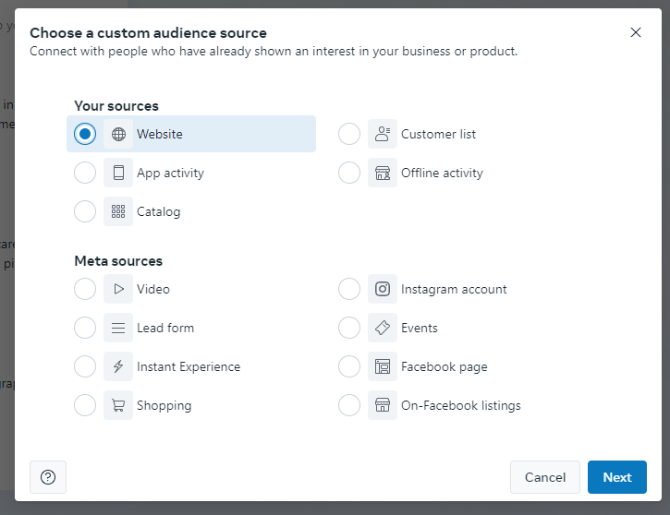Click the grid icon for Catalog
The height and width of the screenshot is (515, 670).
pyautogui.click(x=118, y=211)
